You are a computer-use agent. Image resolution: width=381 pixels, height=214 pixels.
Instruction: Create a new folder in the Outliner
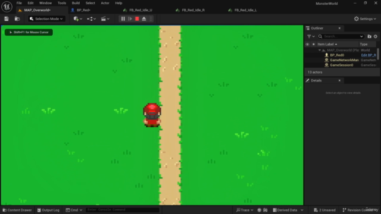(369, 36)
